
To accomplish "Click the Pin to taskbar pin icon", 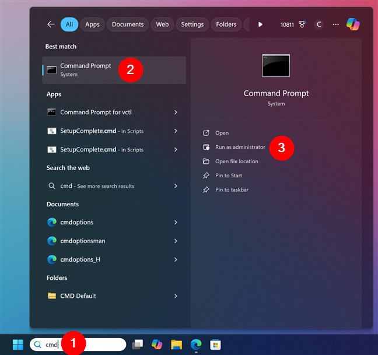I will point(206,190).
